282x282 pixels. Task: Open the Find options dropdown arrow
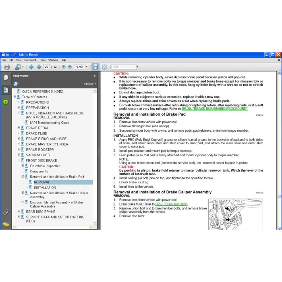(x=137, y=67)
